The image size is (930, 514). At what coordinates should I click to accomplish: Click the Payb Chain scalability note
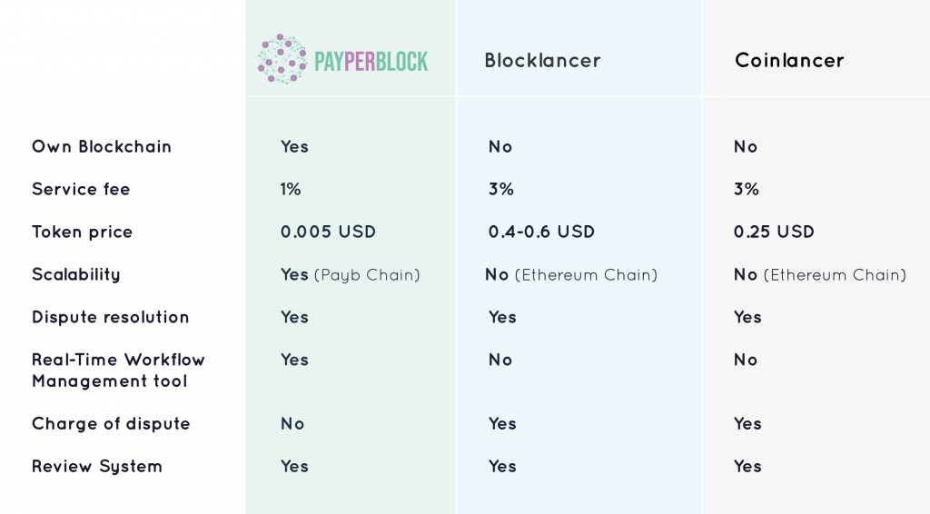coord(367,274)
